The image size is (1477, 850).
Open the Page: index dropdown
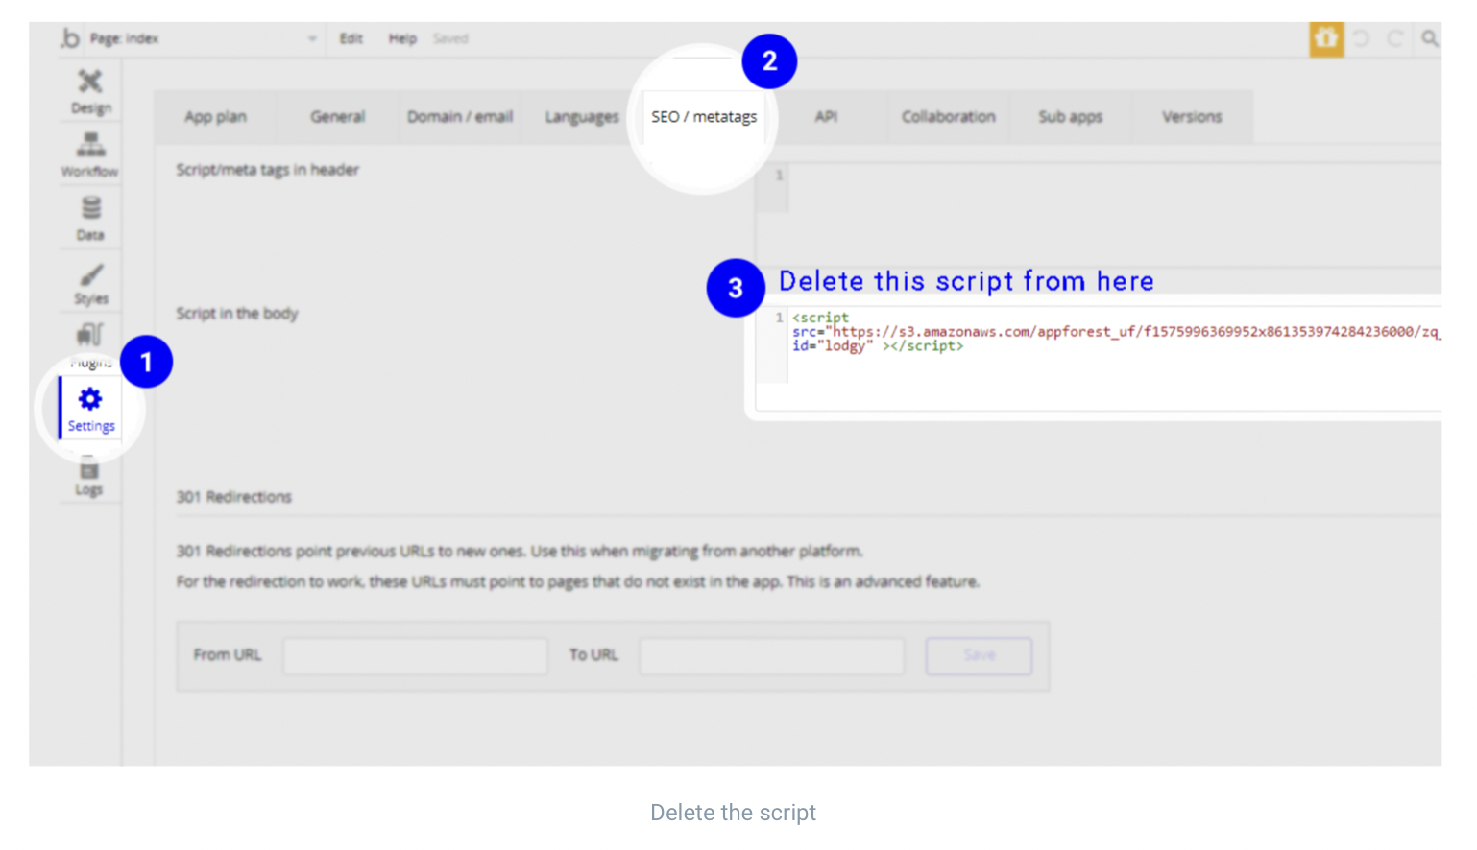coord(204,38)
